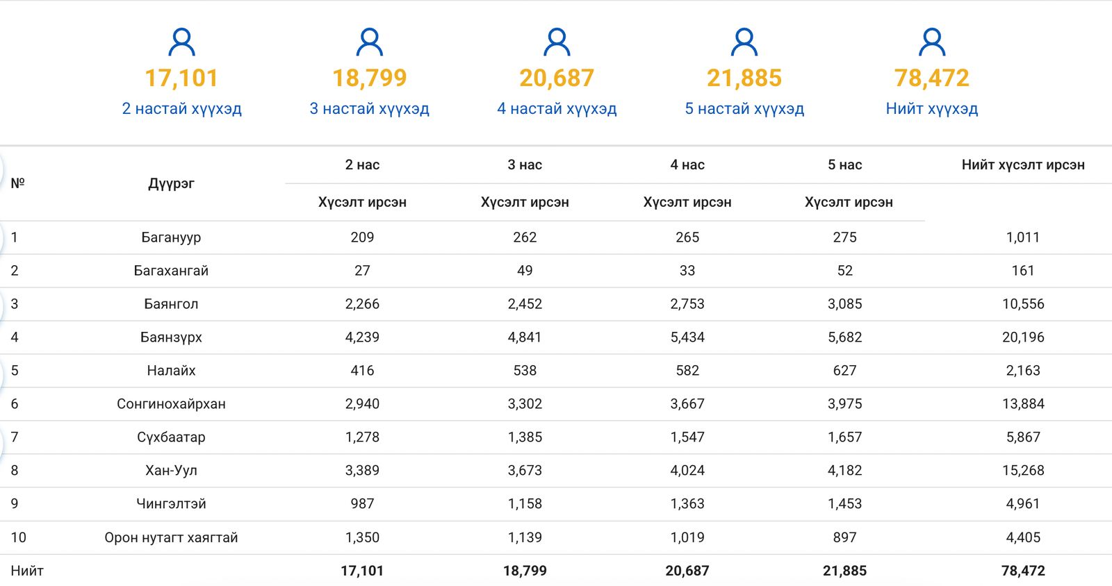Click the '4 нас' column header
The image size is (1112, 586).
(x=687, y=165)
